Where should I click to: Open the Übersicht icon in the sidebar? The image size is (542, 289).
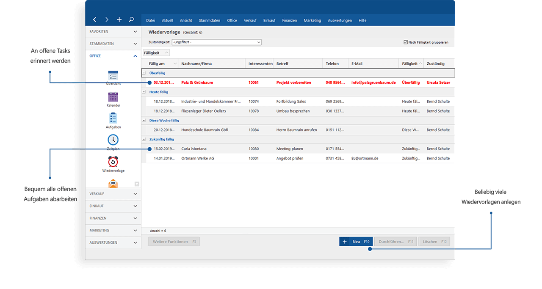[113, 76]
